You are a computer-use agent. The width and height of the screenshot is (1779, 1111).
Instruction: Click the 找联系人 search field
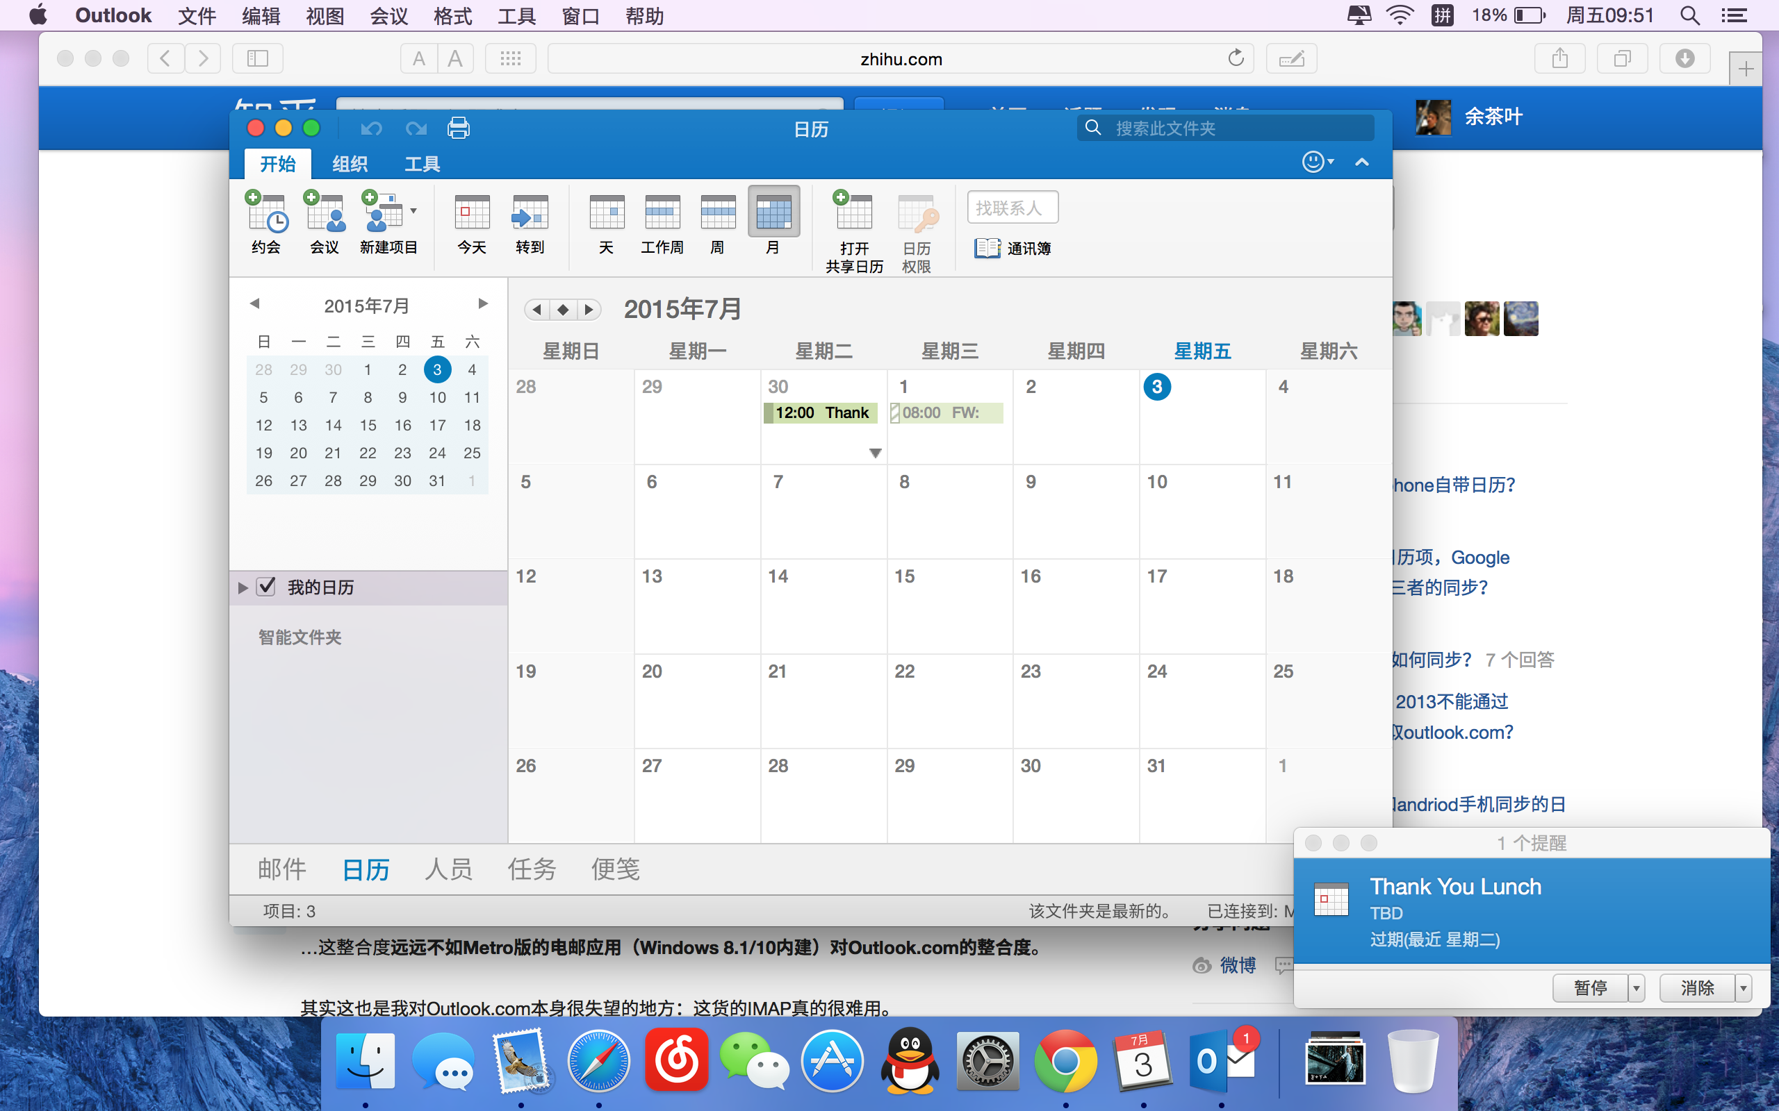tap(1013, 208)
